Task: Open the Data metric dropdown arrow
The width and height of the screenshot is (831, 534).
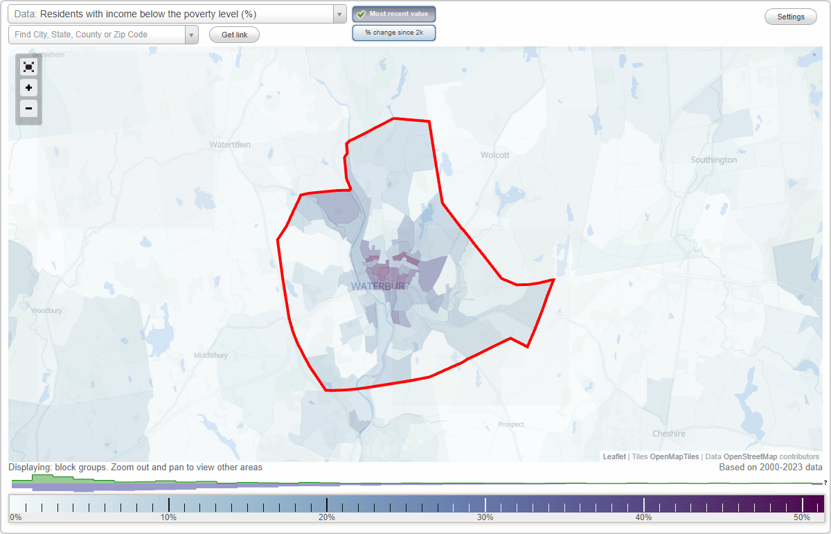Action: (337, 13)
